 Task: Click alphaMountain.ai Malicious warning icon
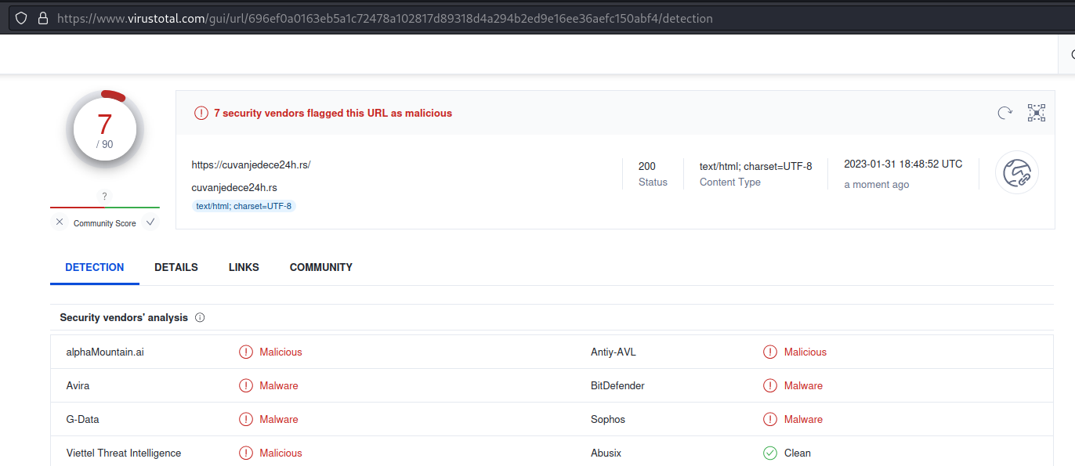click(246, 352)
